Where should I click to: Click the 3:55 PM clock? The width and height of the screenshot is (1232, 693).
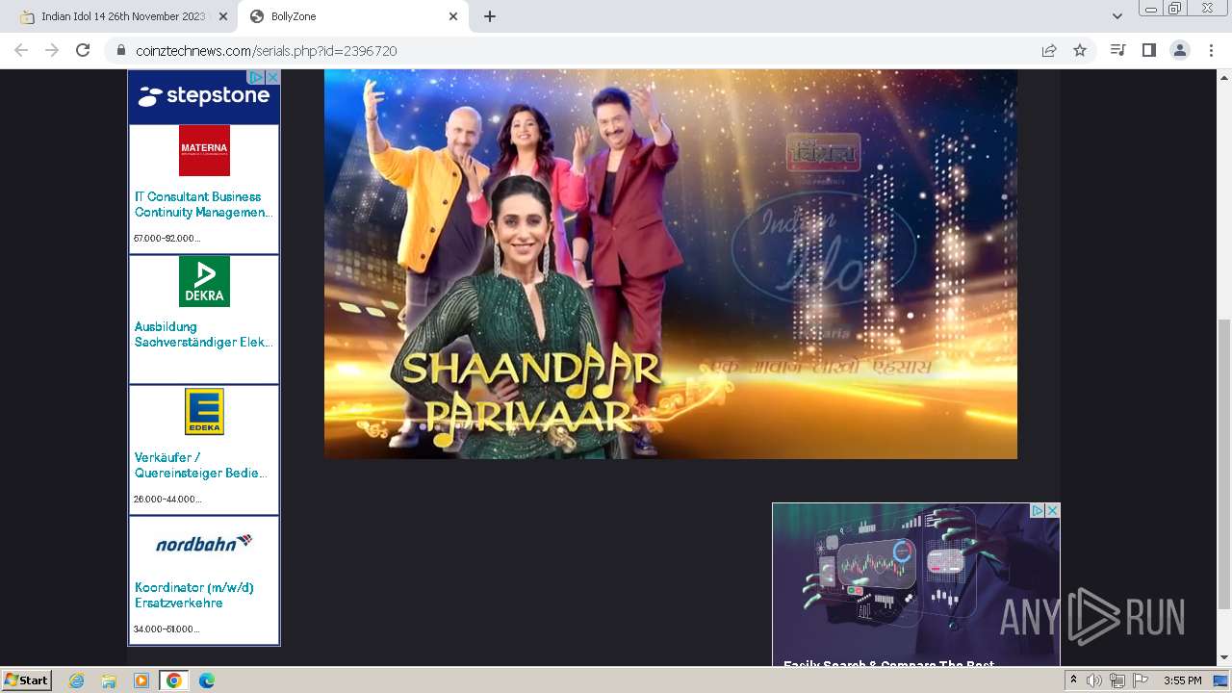pos(1183,680)
